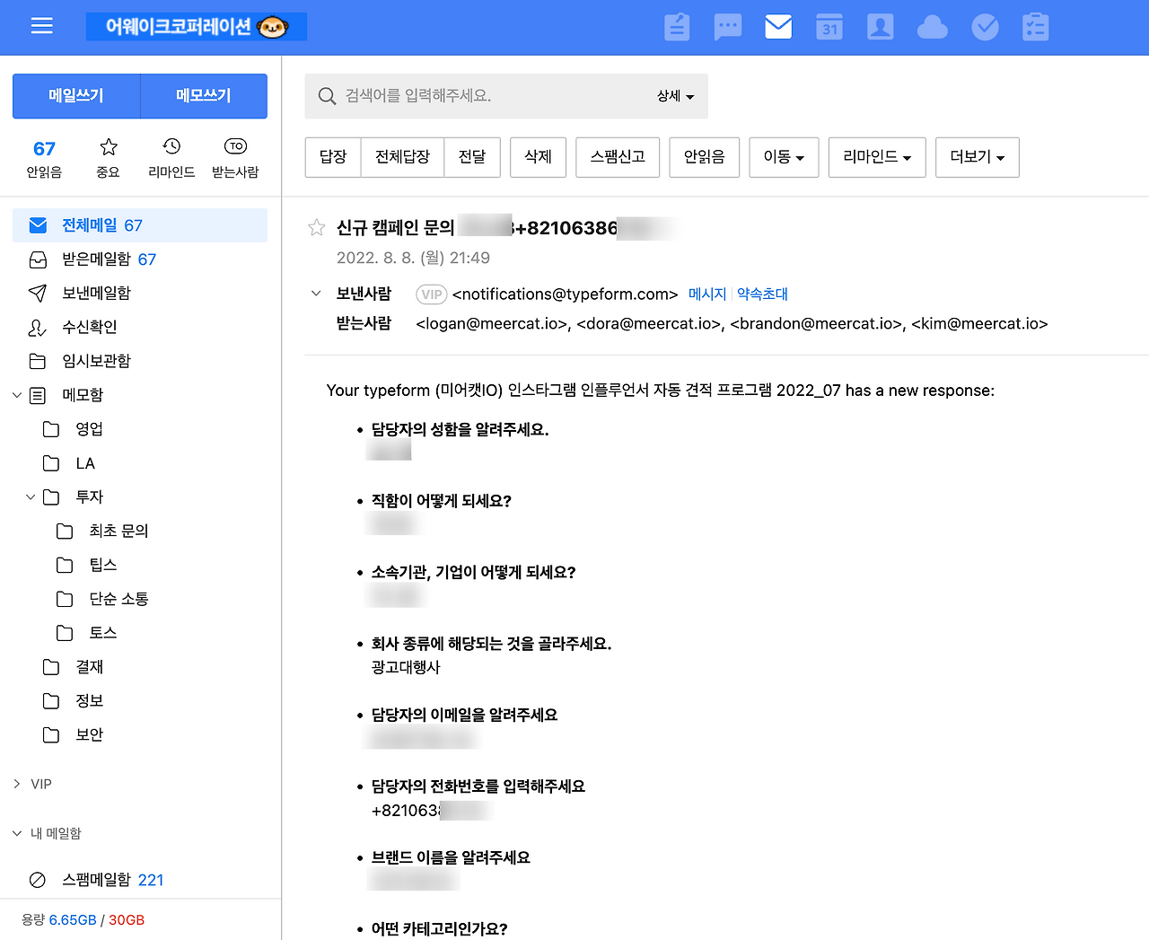Open the 정보 folder

90,701
